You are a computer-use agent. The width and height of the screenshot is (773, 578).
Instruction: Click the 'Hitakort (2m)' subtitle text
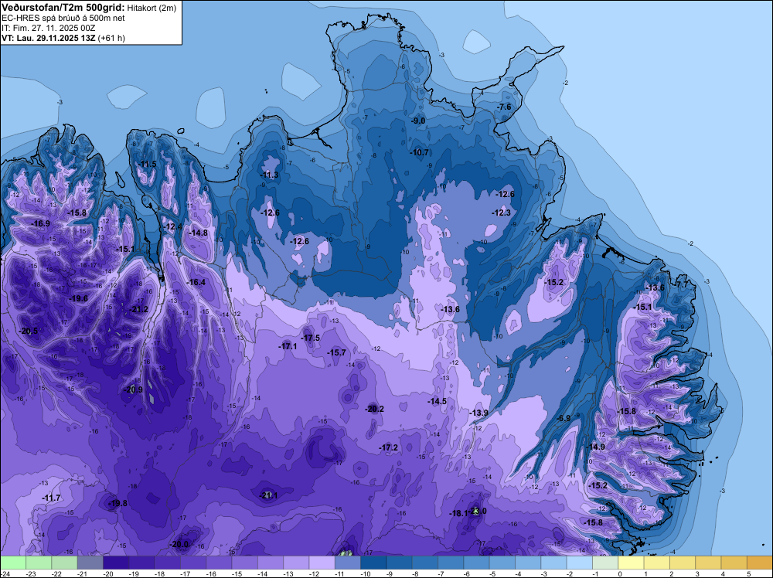pos(152,8)
